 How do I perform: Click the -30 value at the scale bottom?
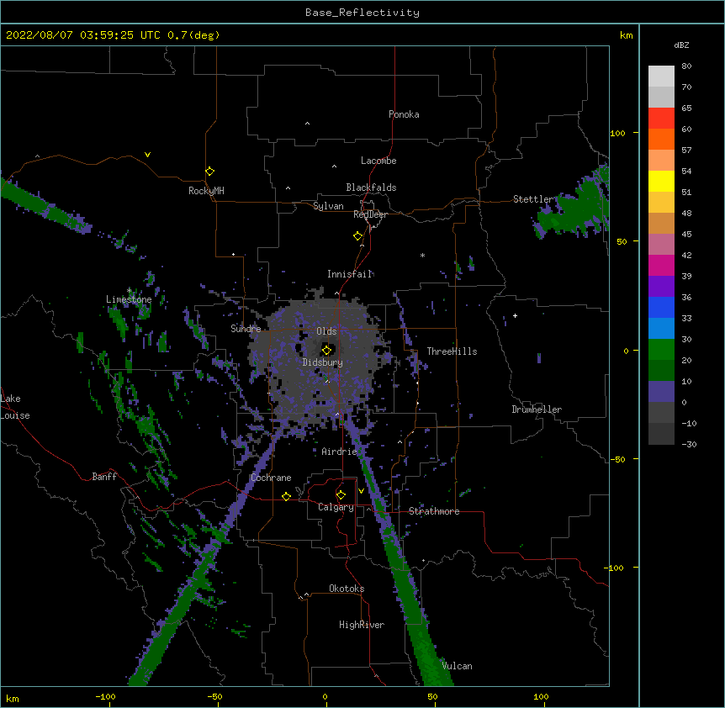pos(689,444)
